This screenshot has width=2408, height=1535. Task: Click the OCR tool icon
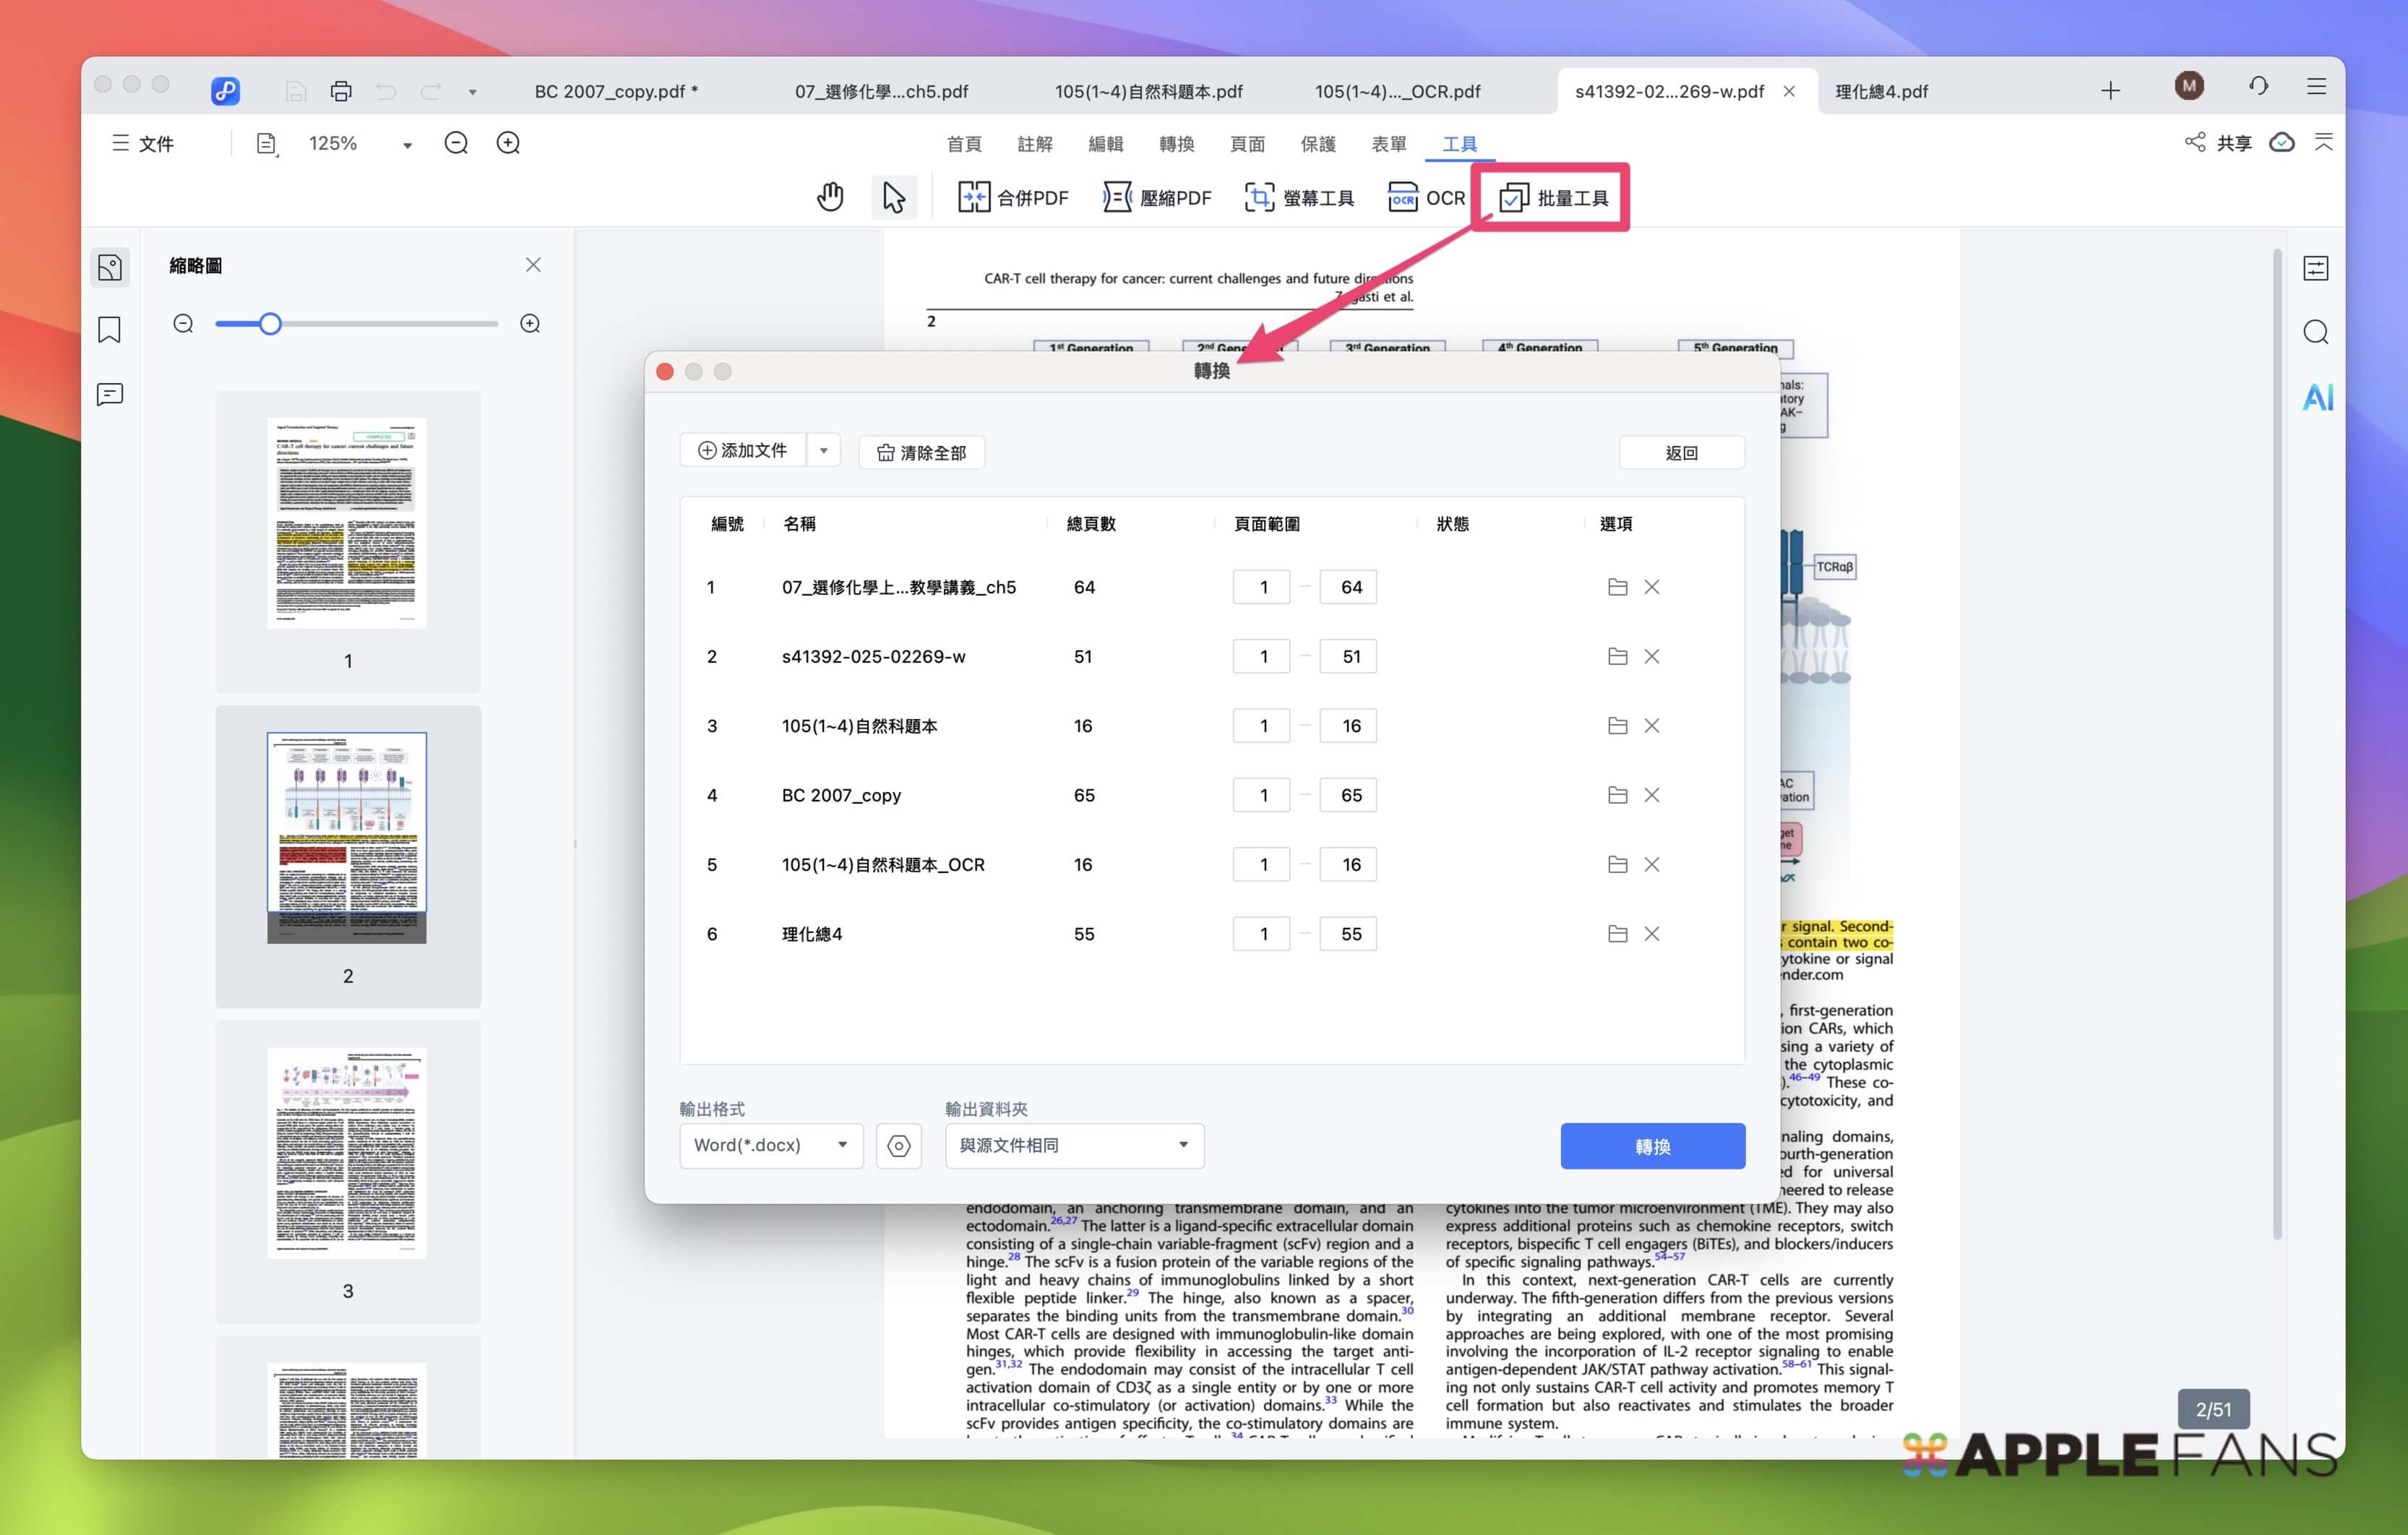tap(1402, 197)
